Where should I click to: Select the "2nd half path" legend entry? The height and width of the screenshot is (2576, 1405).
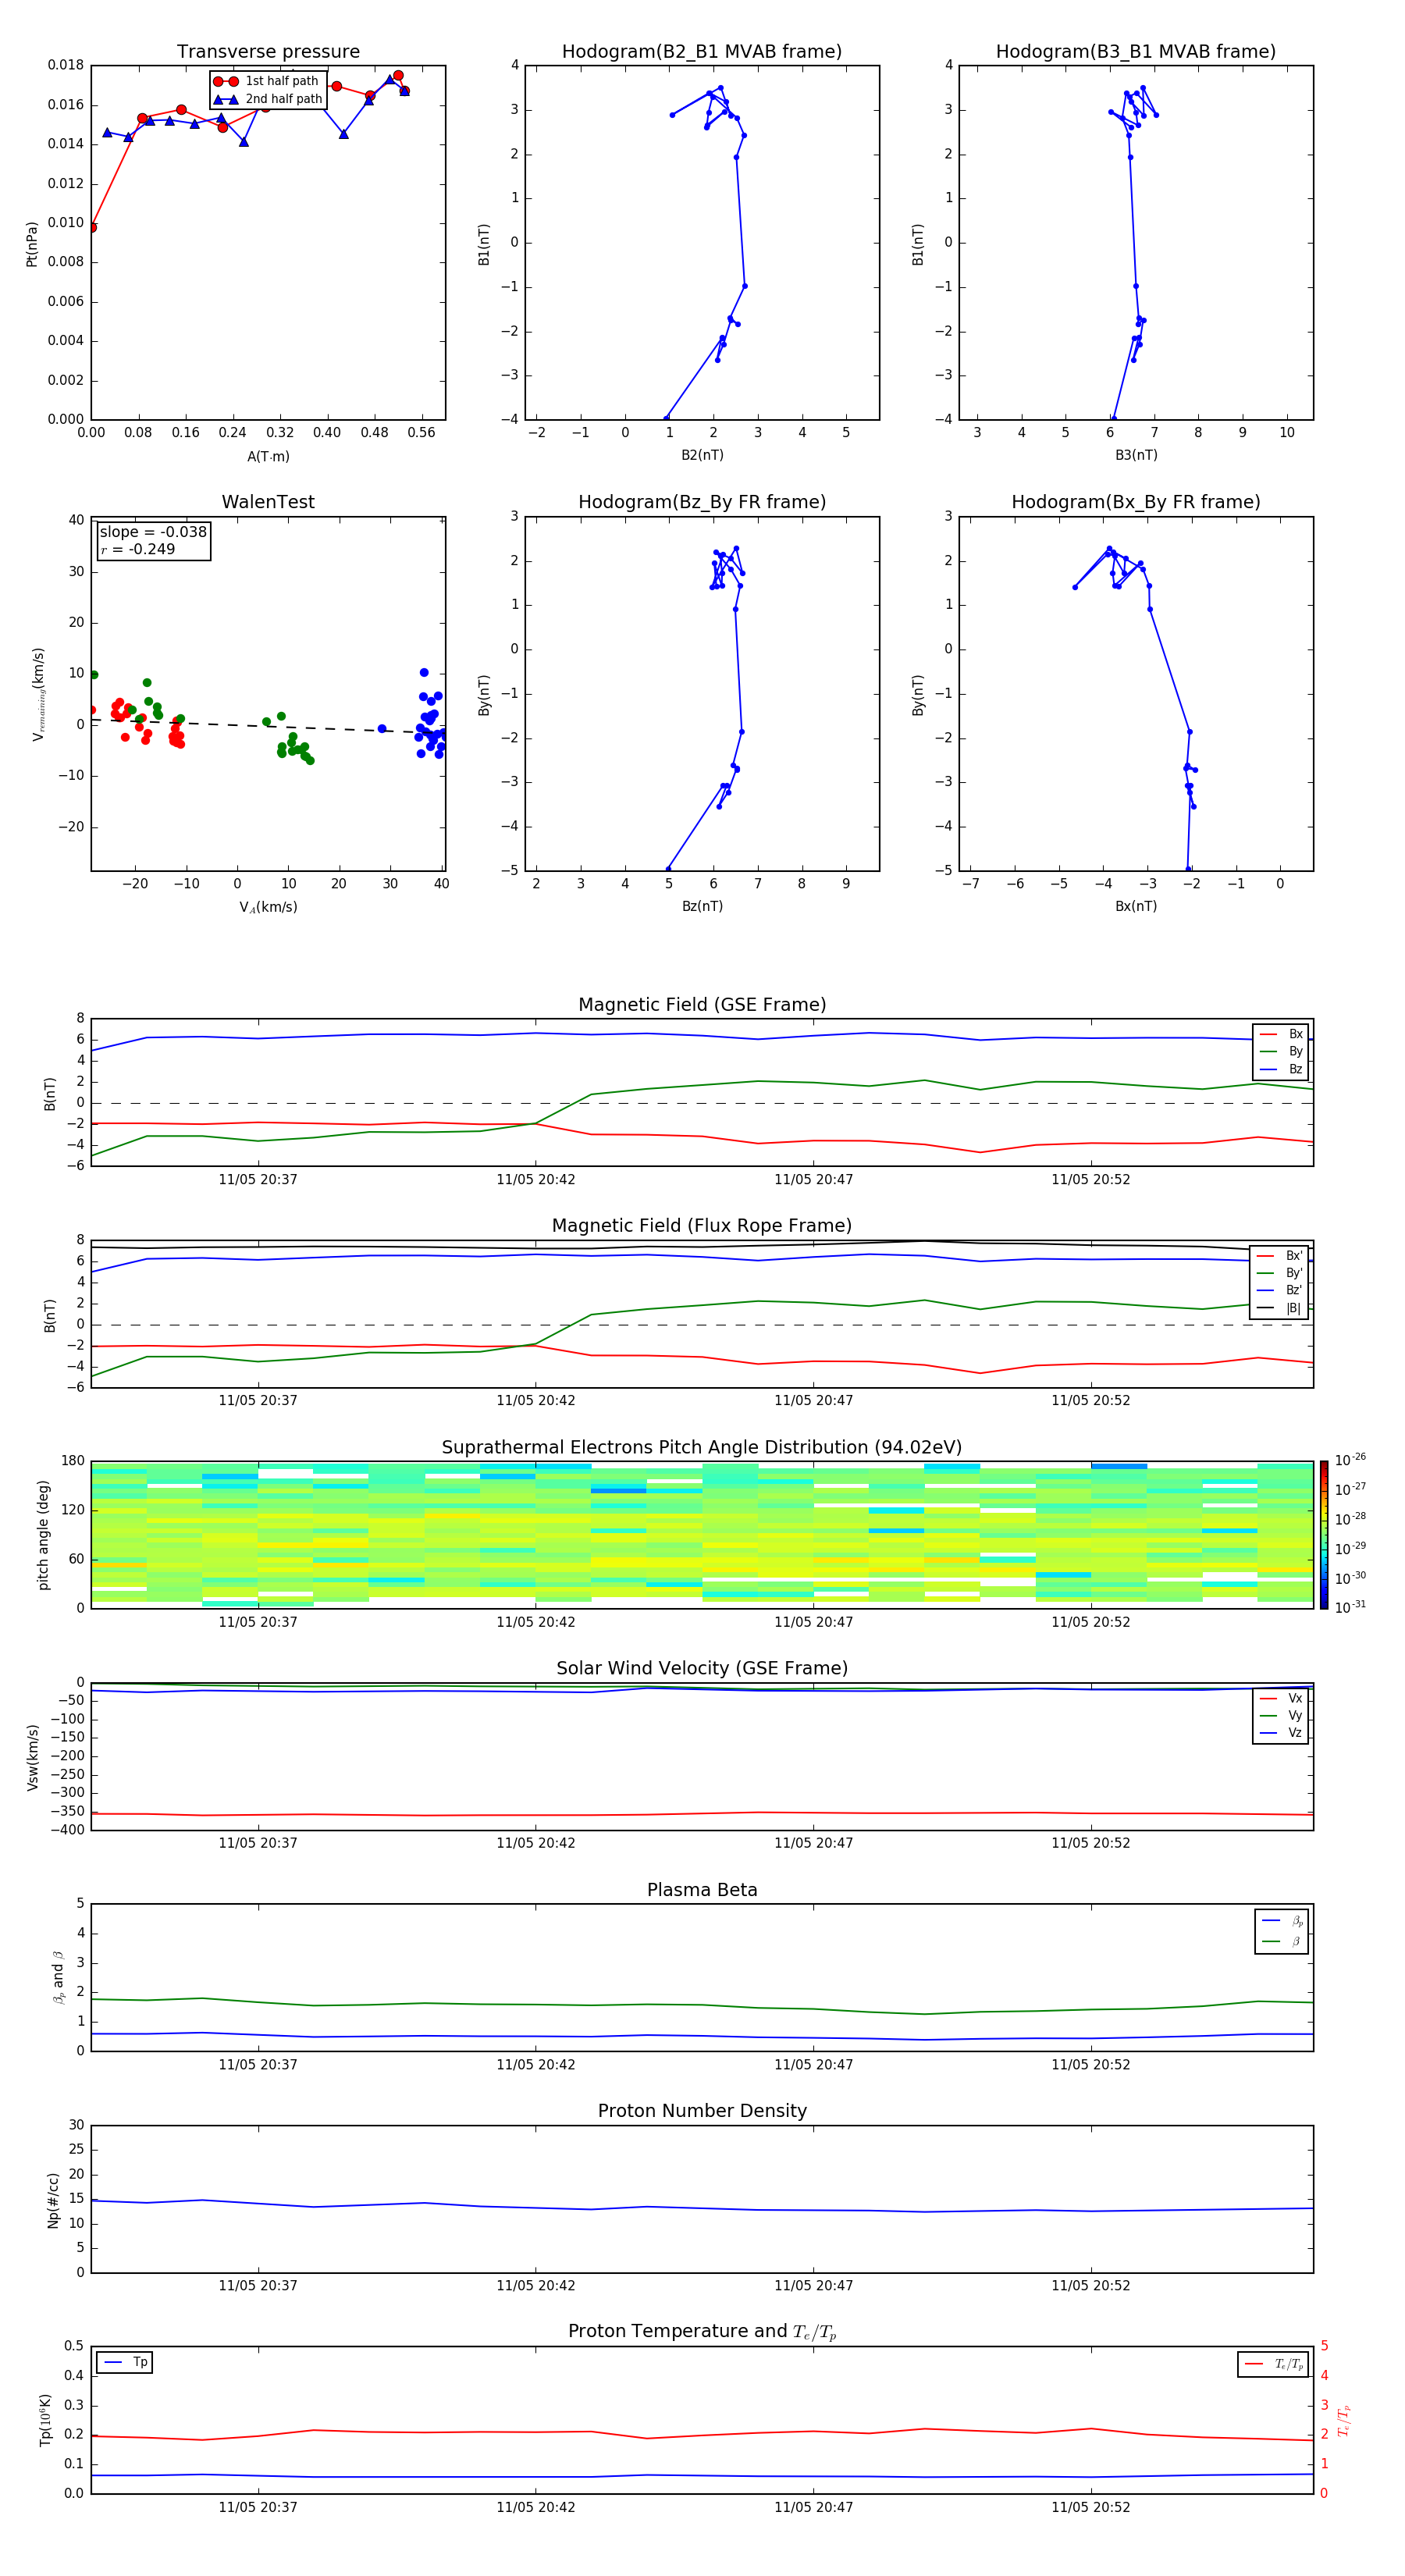[x=268, y=99]
